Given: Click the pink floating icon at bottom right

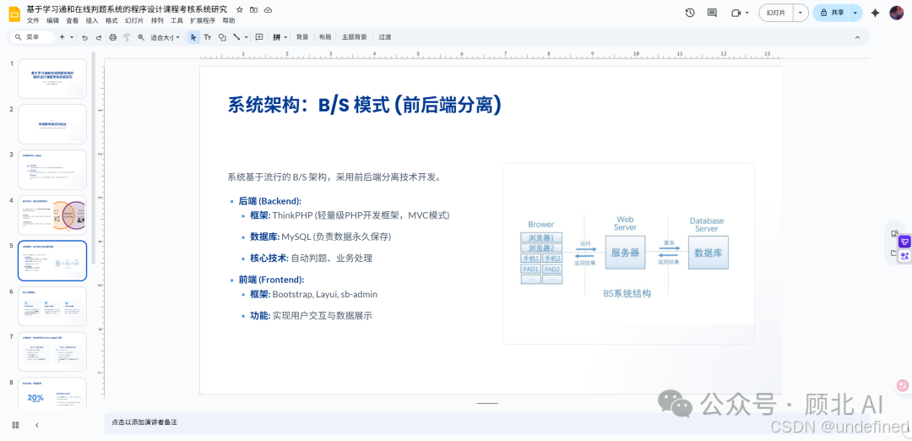Looking at the screenshot, I should [x=903, y=385].
